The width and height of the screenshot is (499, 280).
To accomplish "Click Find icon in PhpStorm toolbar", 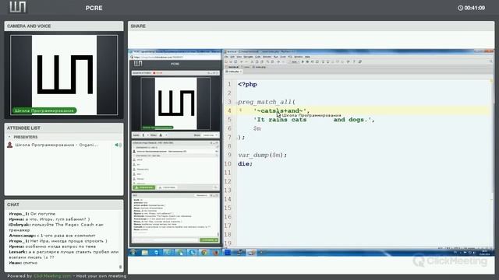I will point(267,62).
